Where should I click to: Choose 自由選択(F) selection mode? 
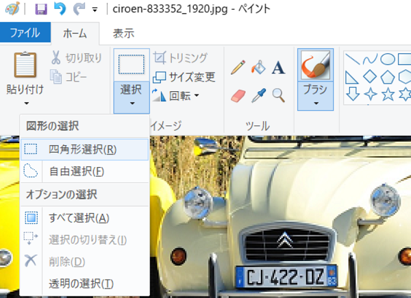click(85, 171)
